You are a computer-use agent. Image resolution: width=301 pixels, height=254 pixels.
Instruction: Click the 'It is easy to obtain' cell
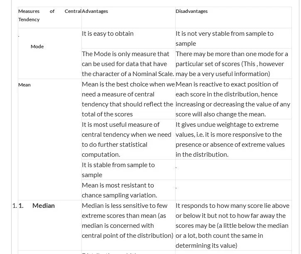pyautogui.click(x=108, y=34)
